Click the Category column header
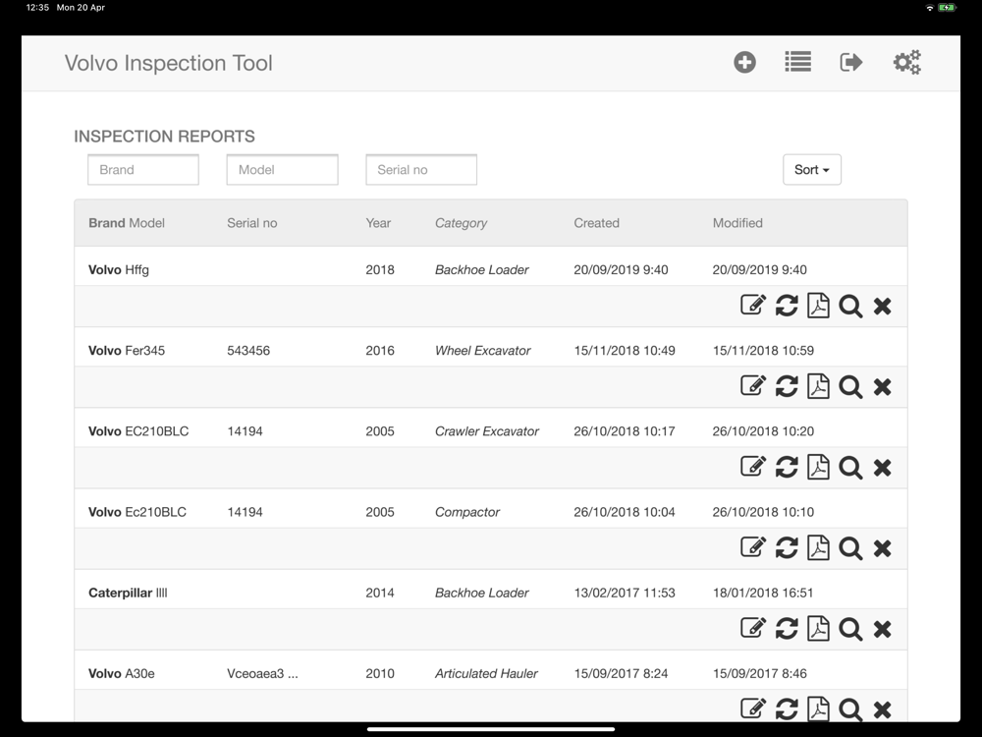 (461, 223)
